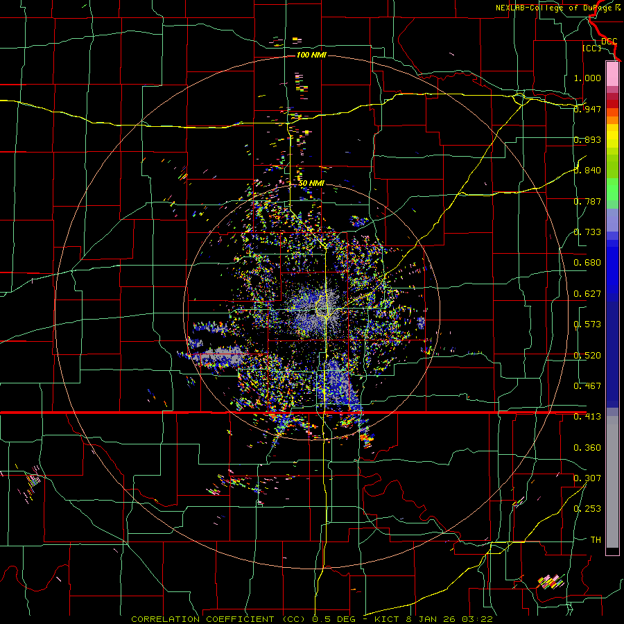This screenshot has height=624, width=624.
Task: Select the 0.573 legend value
Action: point(587,324)
